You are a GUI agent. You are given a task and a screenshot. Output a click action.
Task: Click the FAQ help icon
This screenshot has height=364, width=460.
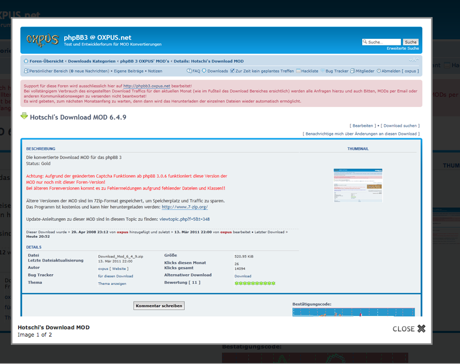point(189,71)
